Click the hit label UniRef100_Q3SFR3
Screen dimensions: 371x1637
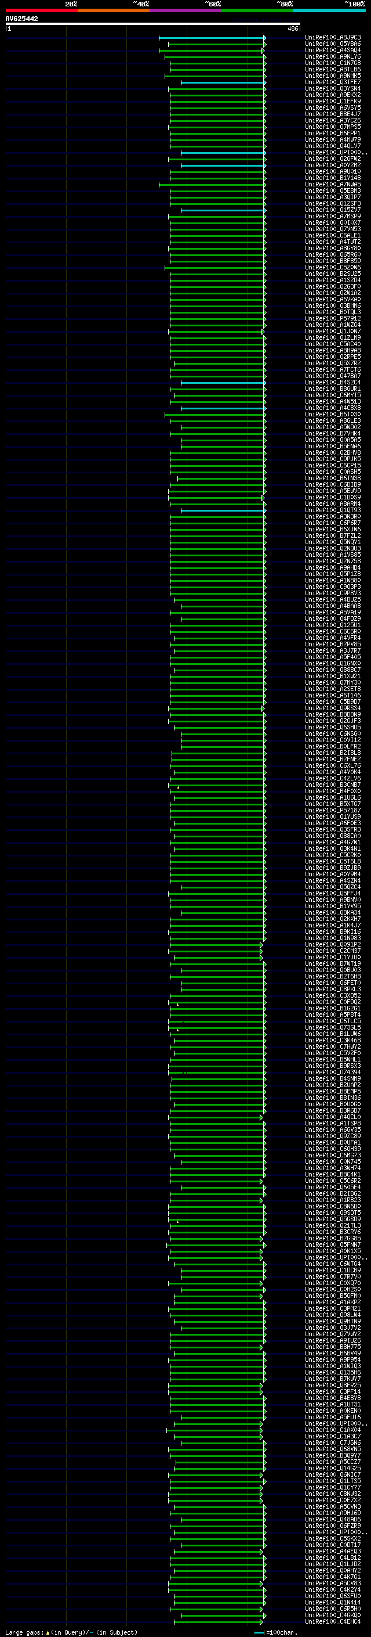coord(333,829)
